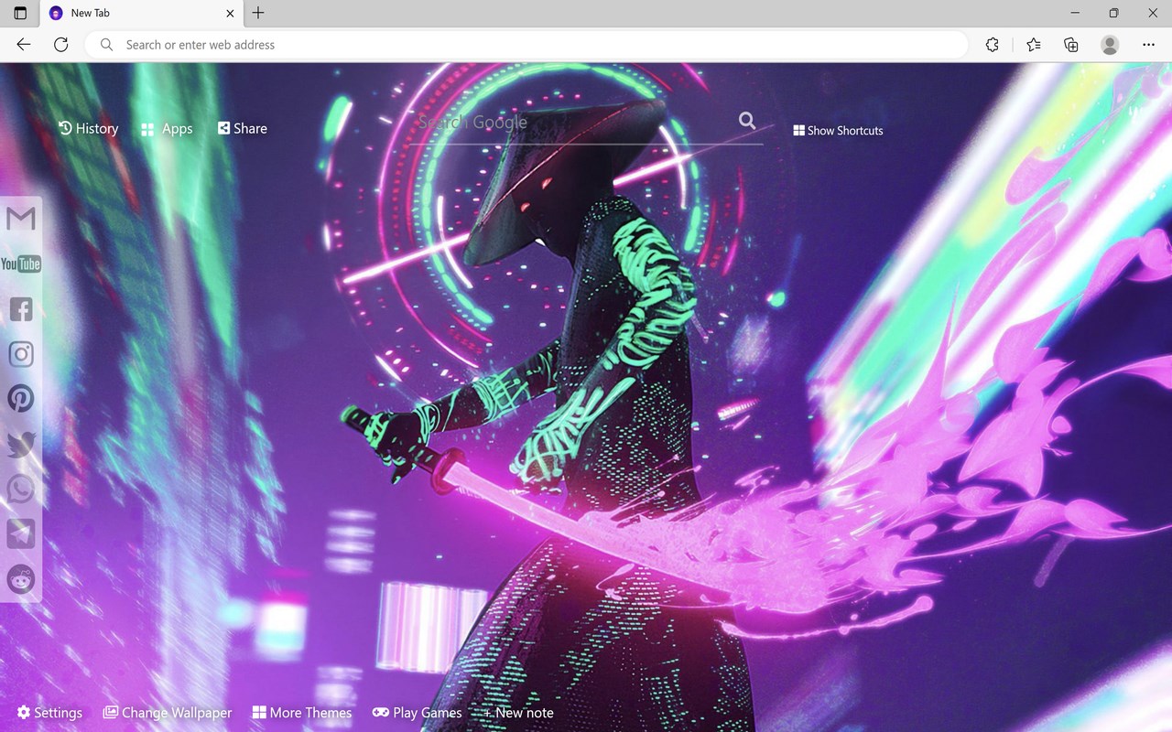The height and width of the screenshot is (732, 1172).
Task: Open History link
Action: 89,128
